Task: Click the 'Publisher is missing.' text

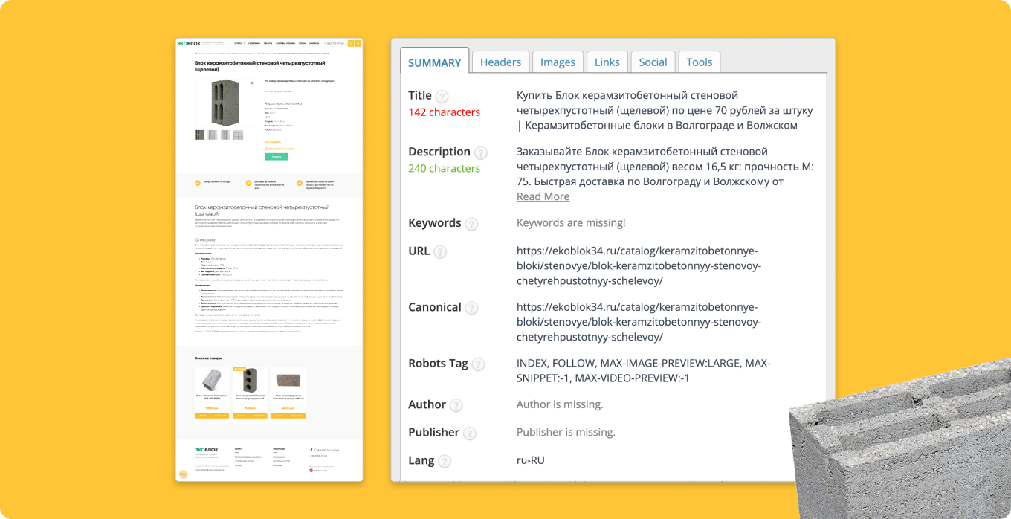Action: 566,432
